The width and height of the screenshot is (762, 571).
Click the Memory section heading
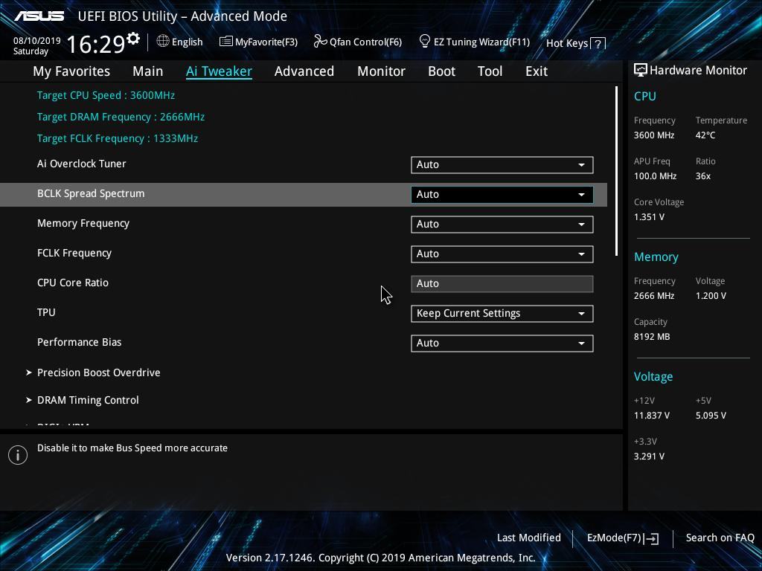[x=656, y=257]
